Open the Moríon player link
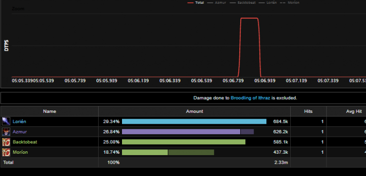This screenshot has height=176, width=366. [20, 152]
